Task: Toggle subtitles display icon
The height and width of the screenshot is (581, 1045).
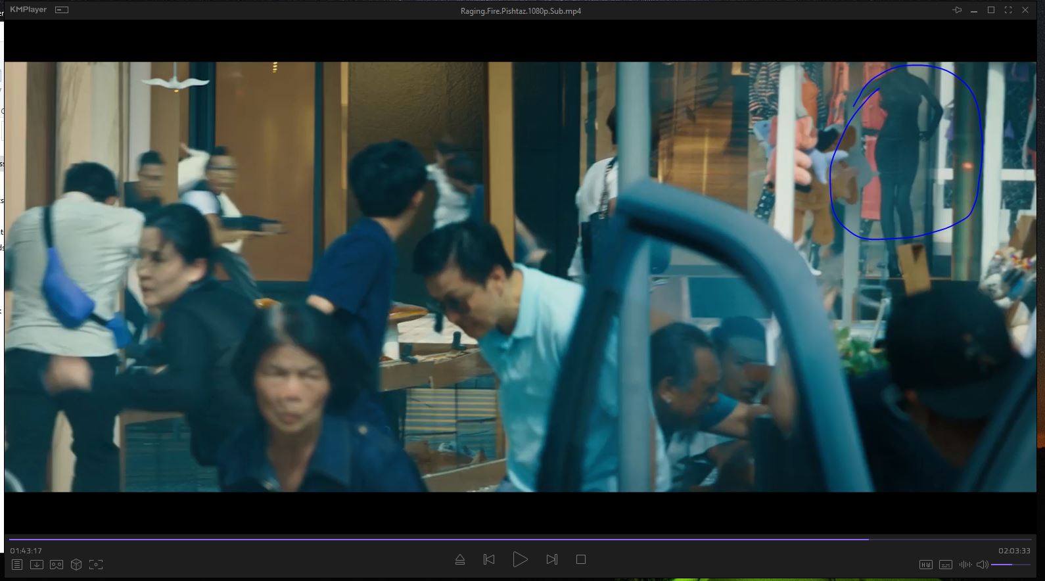Action: coord(946,565)
